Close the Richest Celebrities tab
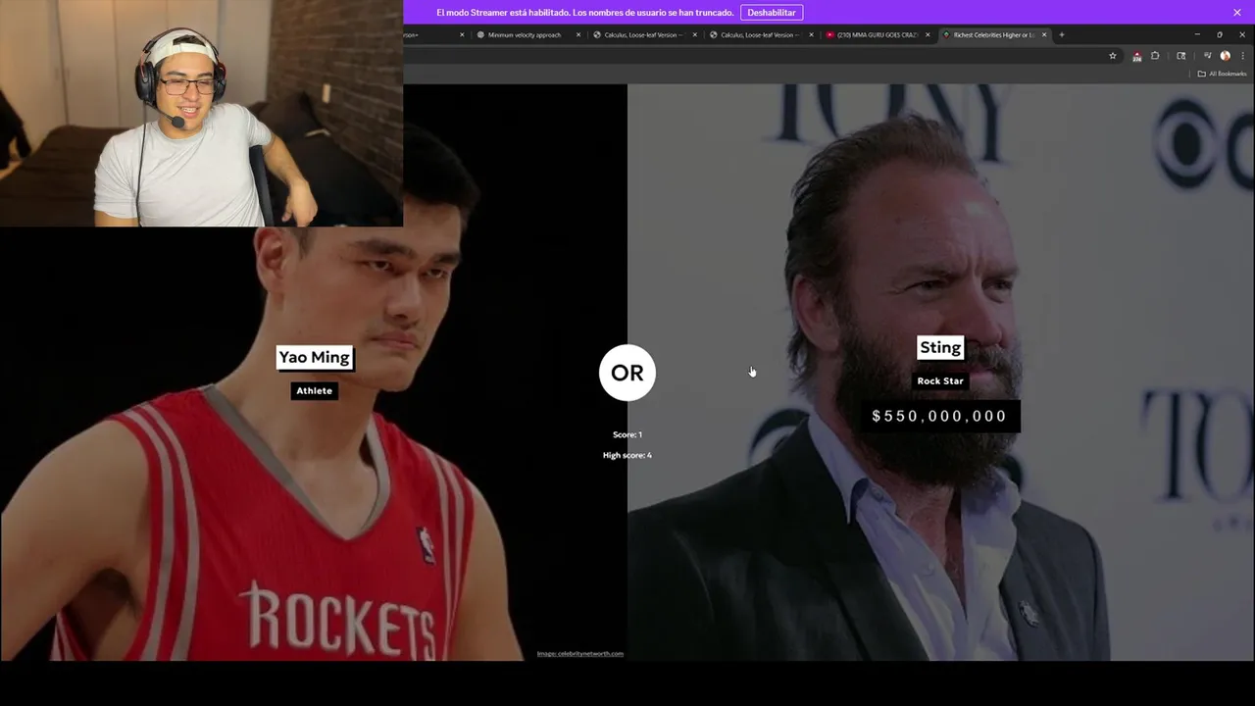Image resolution: width=1255 pixels, height=706 pixels. pos(1044,34)
